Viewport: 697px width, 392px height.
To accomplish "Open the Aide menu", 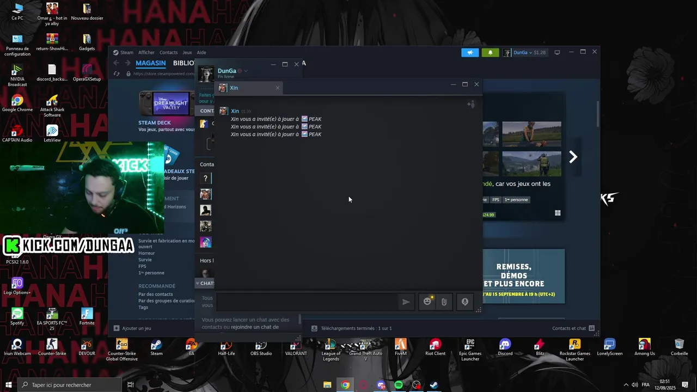I will [x=201, y=52].
